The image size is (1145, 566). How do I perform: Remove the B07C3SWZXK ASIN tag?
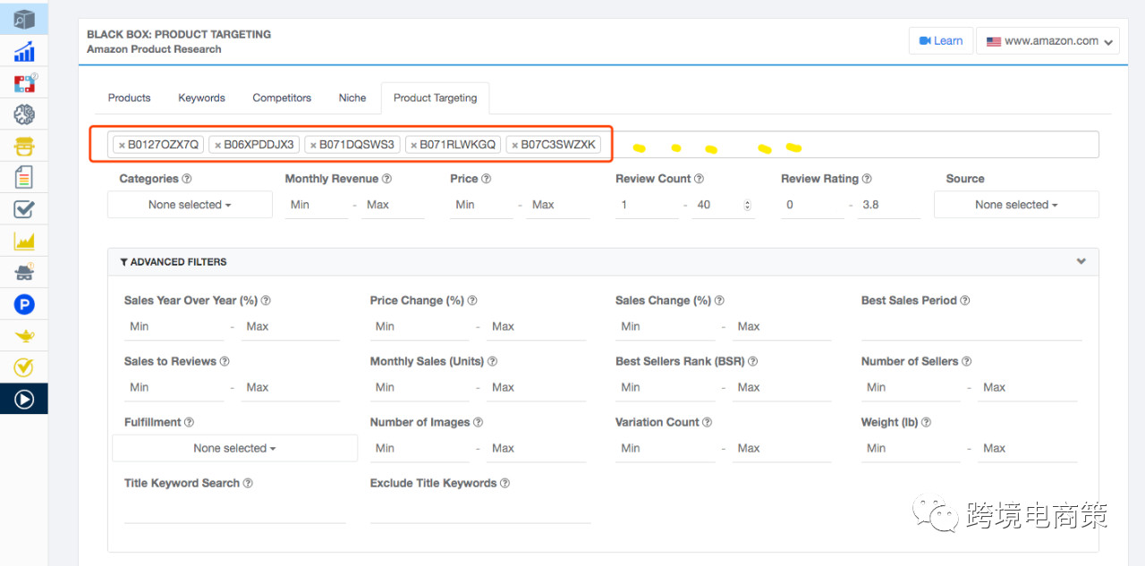pyautogui.click(x=515, y=145)
